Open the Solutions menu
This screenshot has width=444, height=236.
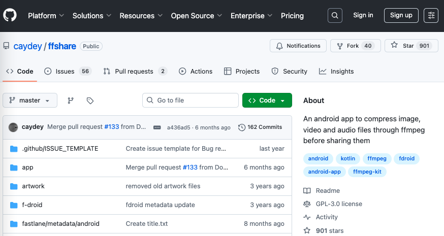click(x=92, y=16)
